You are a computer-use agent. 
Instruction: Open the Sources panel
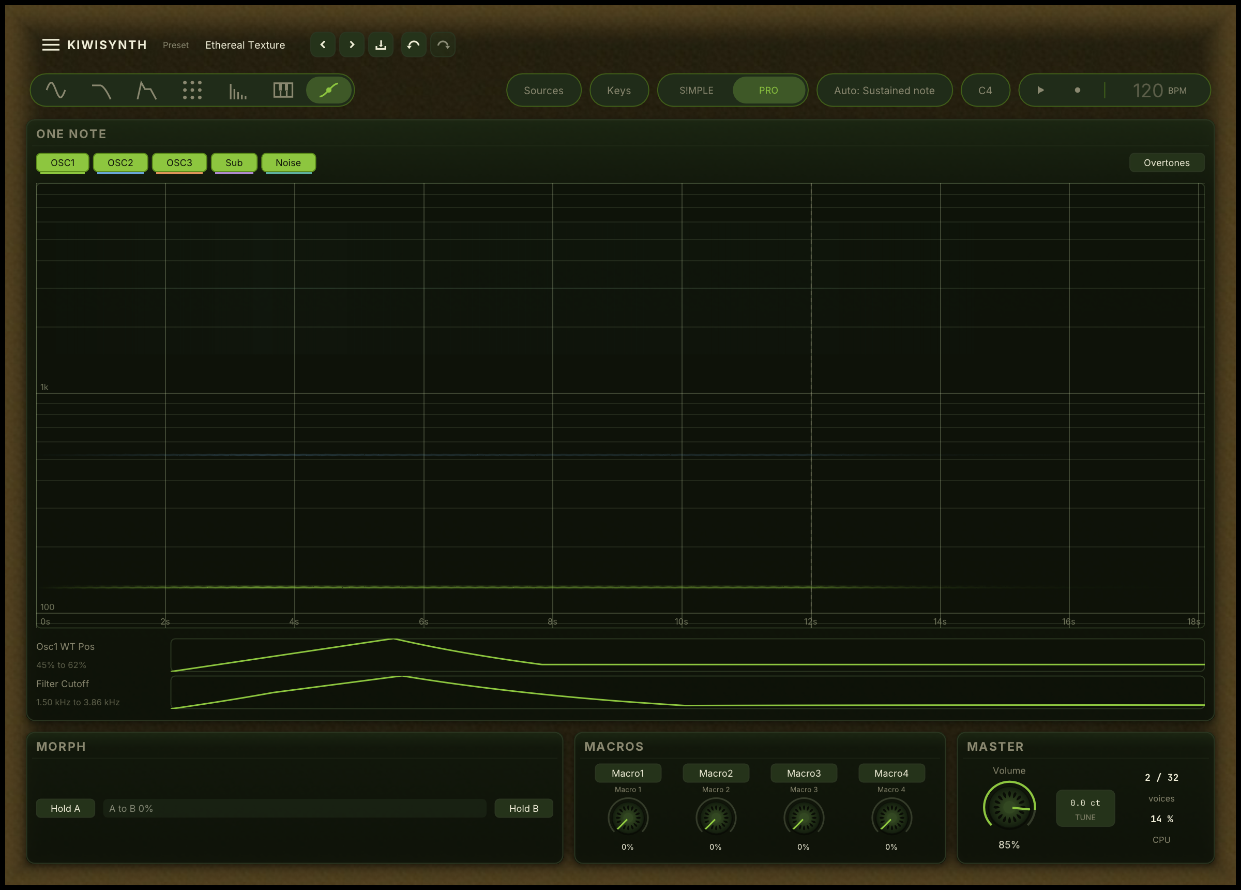pos(543,91)
